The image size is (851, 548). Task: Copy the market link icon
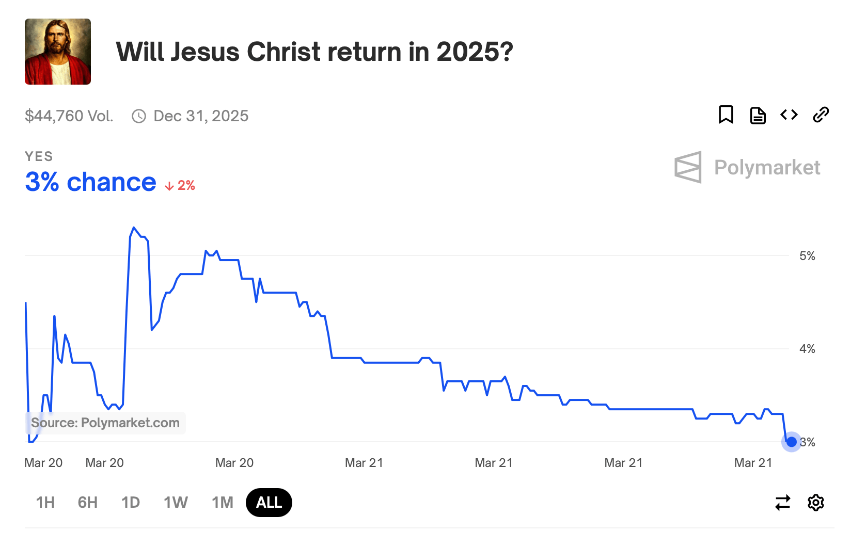pyautogui.click(x=821, y=115)
